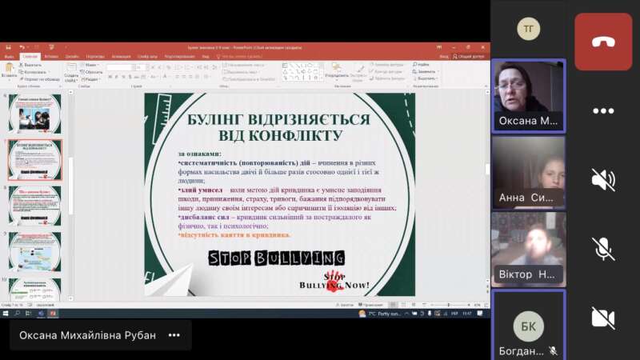The image size is (640, 360).
Task: Turn on the disabled camera
Action: (x=603, y=318)
